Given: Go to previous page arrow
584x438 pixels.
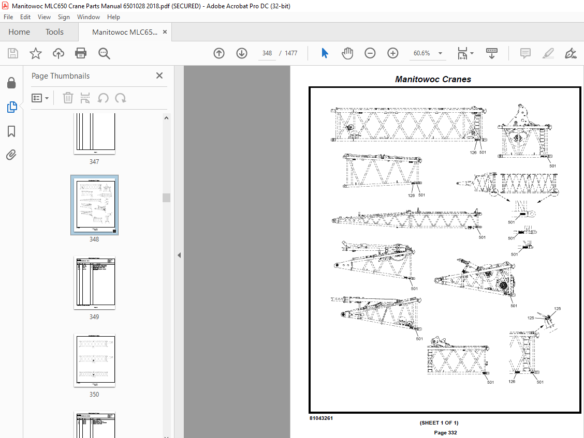Looking at the screenshot, I should tap(219, 53).
